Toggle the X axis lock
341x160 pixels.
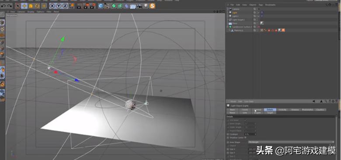click(52, 6)
